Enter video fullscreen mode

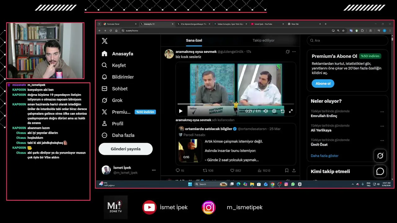point(291,111)
